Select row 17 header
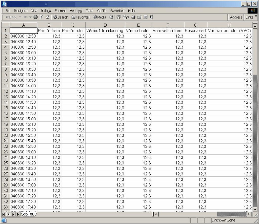The width and height of the screenshot is (259, 224). (x=6, y=119)
